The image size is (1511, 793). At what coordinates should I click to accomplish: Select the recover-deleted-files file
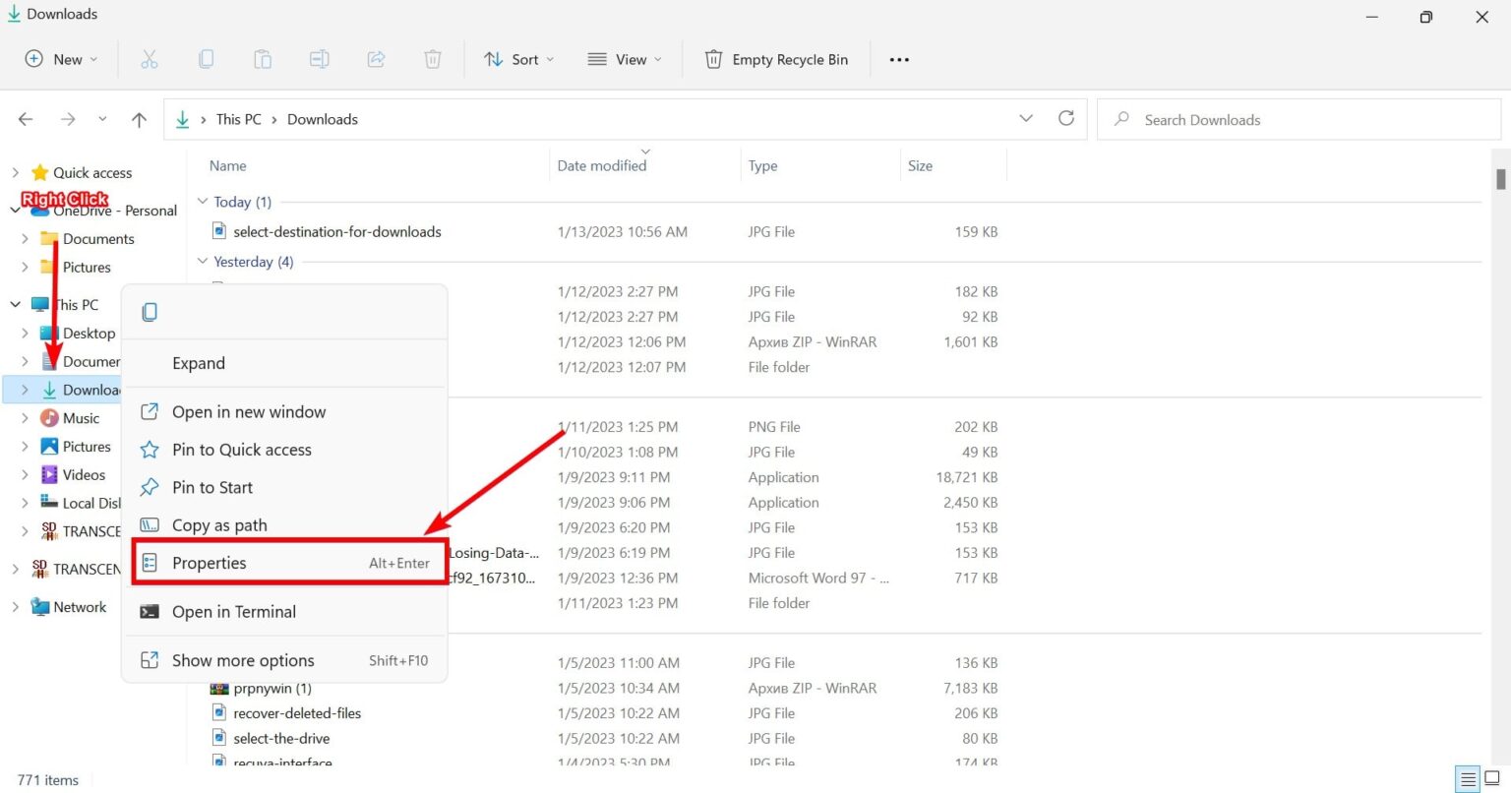297,712
